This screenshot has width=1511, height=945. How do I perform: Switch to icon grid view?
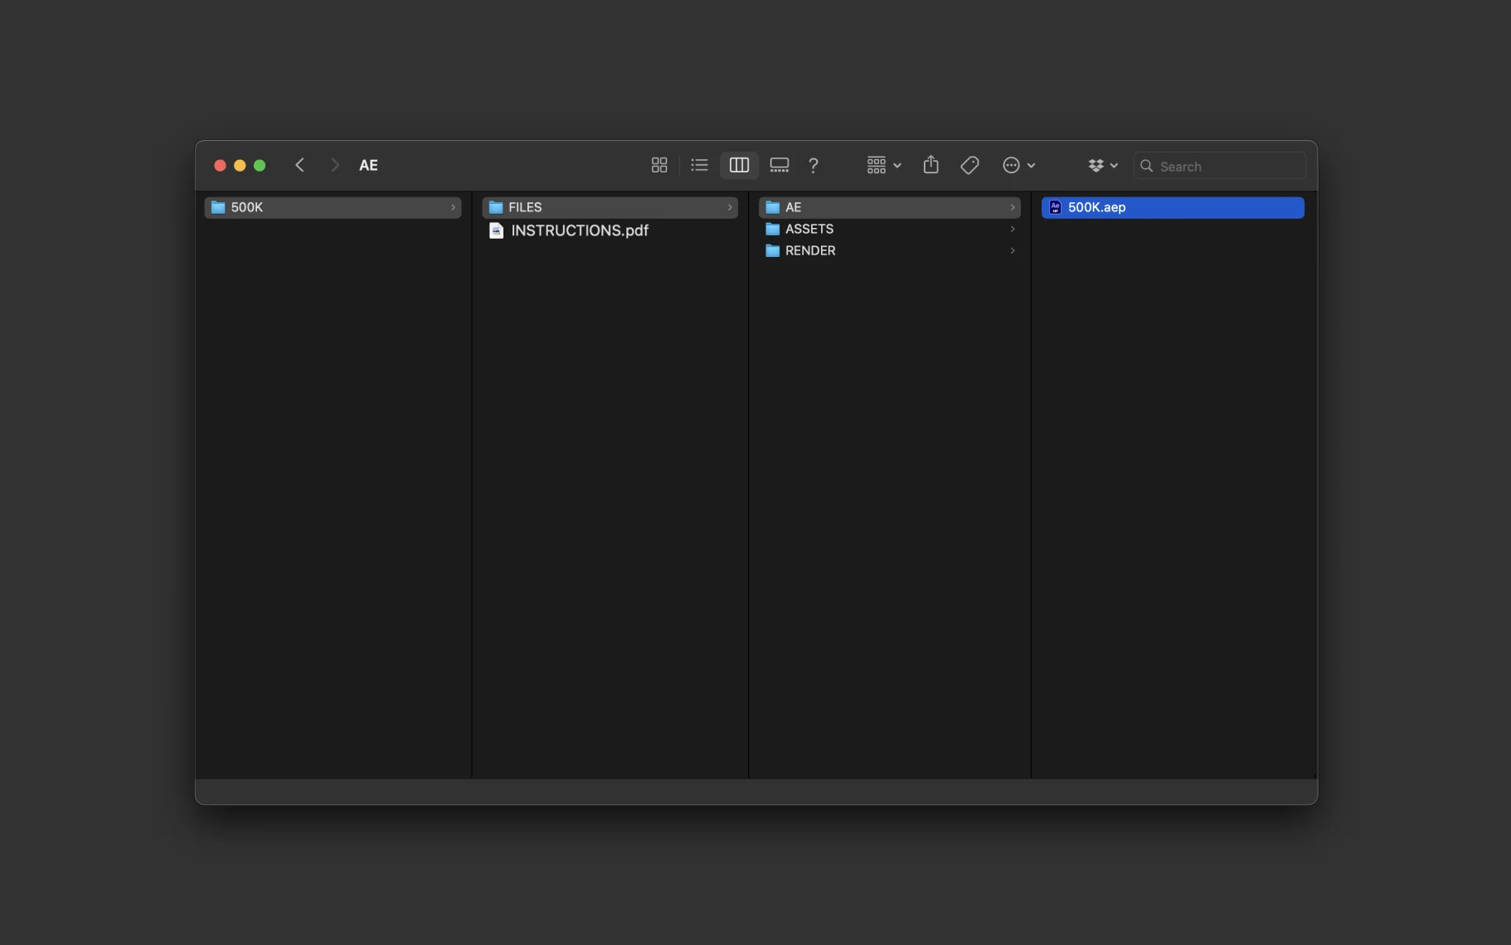tap(659, 166)
